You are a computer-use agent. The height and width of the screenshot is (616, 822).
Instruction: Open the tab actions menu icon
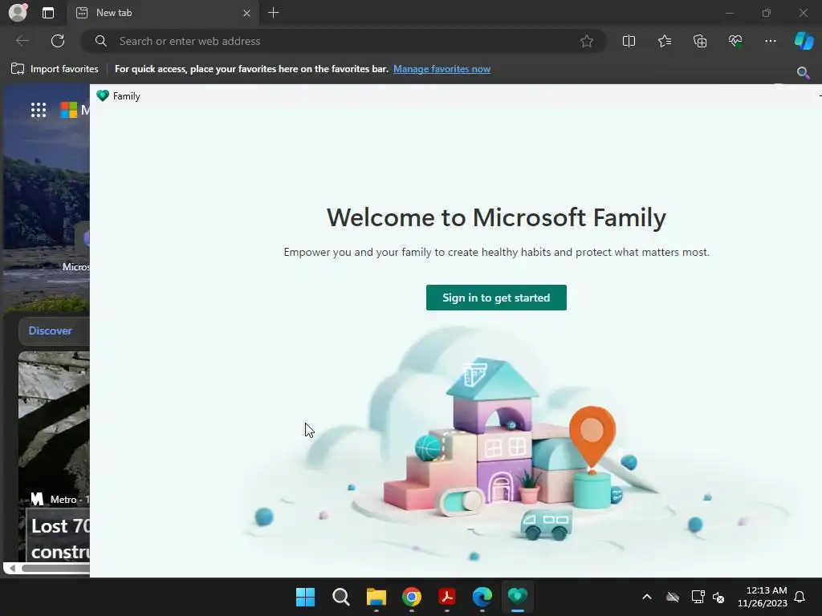[48, 13]
